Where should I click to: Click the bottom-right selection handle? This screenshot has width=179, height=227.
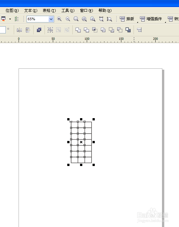click(x=94, y=165)
